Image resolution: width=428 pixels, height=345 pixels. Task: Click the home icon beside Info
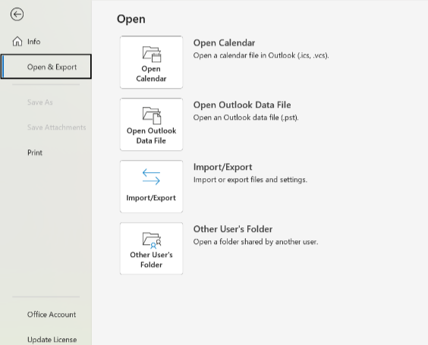point(17,42)
